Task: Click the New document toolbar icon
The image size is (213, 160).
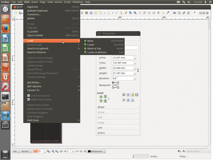Action: pos(16,13)
